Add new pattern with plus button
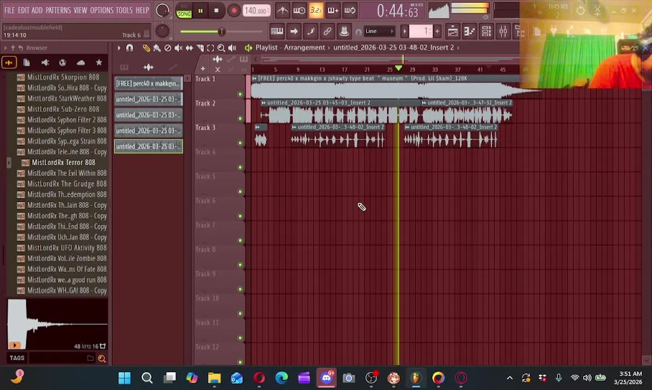652x390 pixels. click(437, 31)
